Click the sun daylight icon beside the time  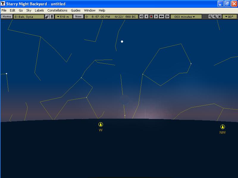pos(87,17)
